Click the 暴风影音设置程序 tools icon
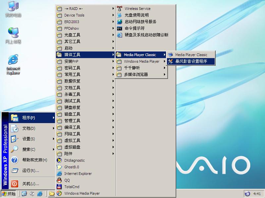This screenshot has width=265, height=198. tap(170, 61)
